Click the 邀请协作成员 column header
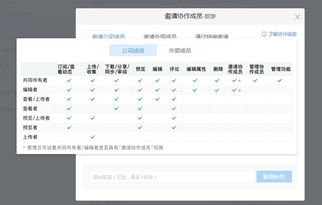Viewport: 322px width, 205px height. (x=235, y=69)
